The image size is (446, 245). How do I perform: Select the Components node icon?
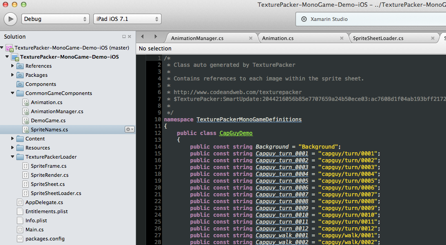pyautogui.click(x=20, y=84)
